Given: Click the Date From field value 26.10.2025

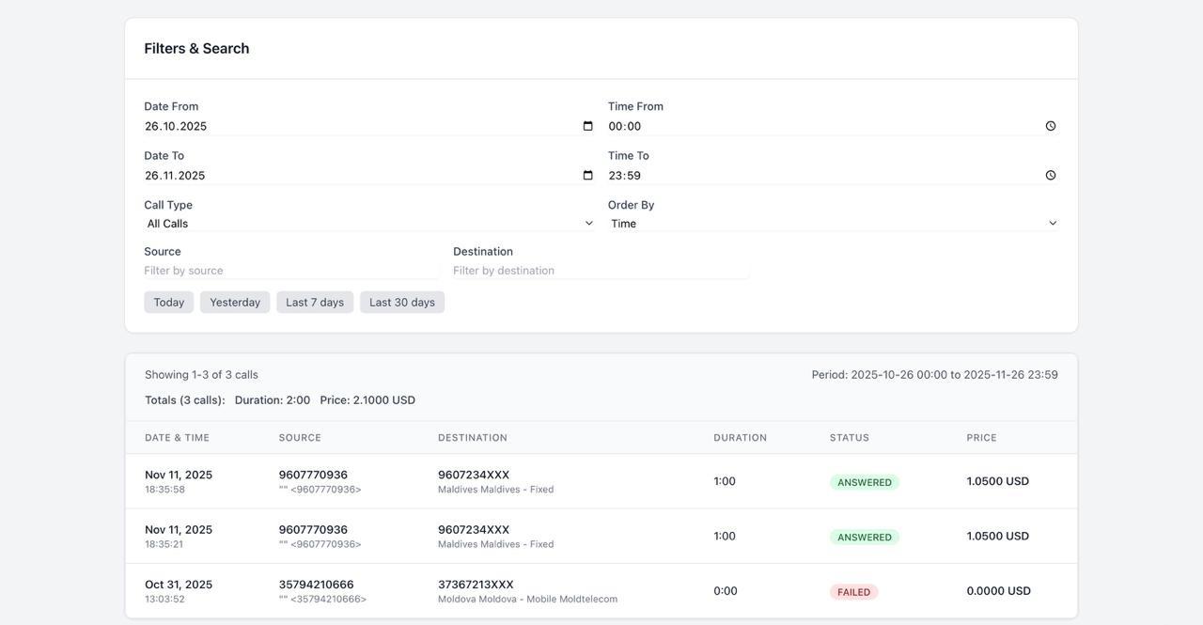Looking at the screenshot, I should coord(176,126).
